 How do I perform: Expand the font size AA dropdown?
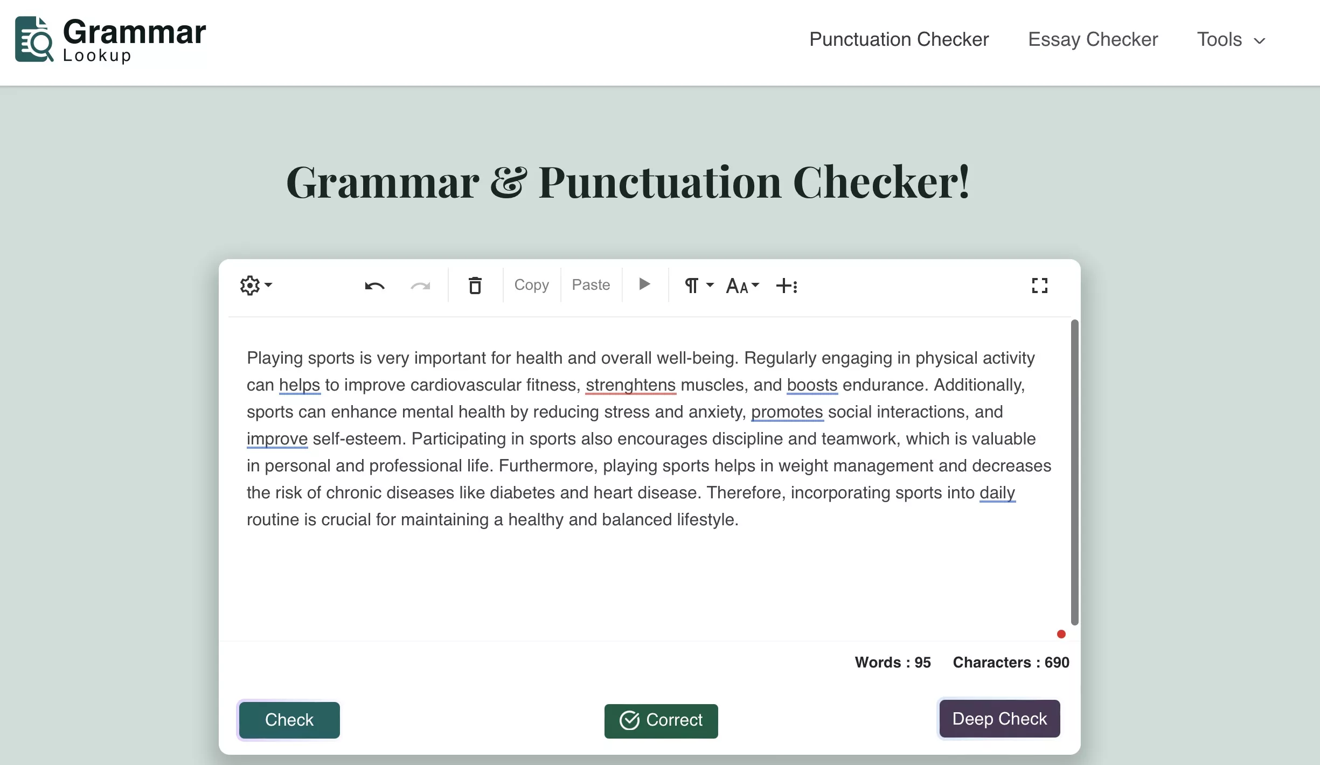click(742, 286)
